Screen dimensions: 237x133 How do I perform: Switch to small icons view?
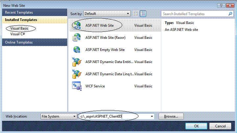click(135, 14)
